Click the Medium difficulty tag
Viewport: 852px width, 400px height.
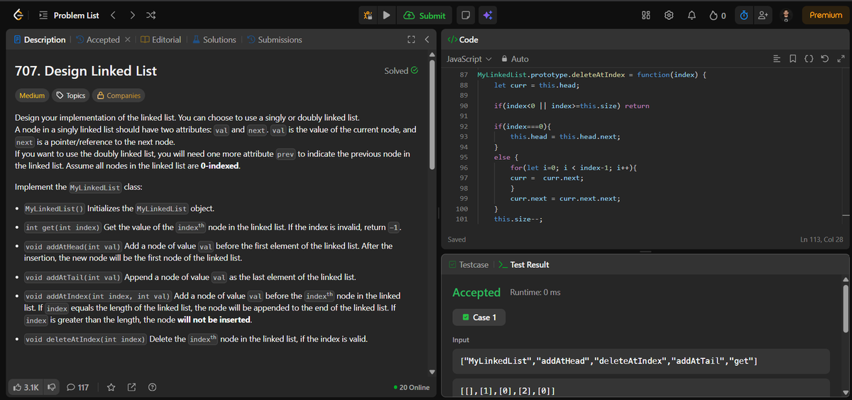31,95
